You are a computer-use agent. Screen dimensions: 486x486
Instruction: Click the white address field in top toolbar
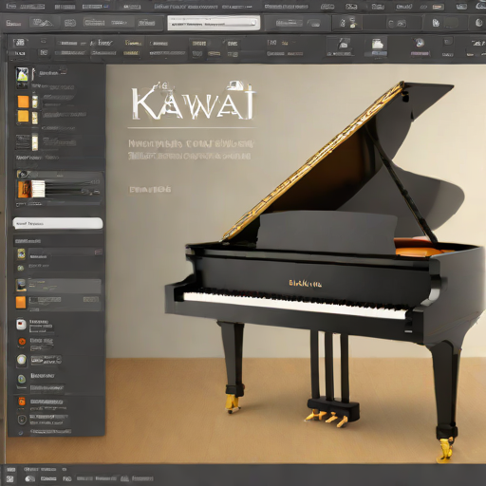click(x=214, y=23)
